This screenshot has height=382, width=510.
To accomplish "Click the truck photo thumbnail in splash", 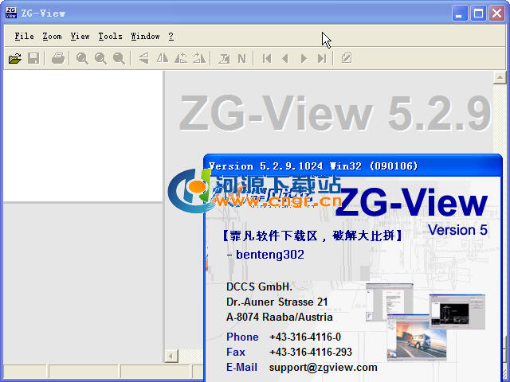I will [417, 338].
